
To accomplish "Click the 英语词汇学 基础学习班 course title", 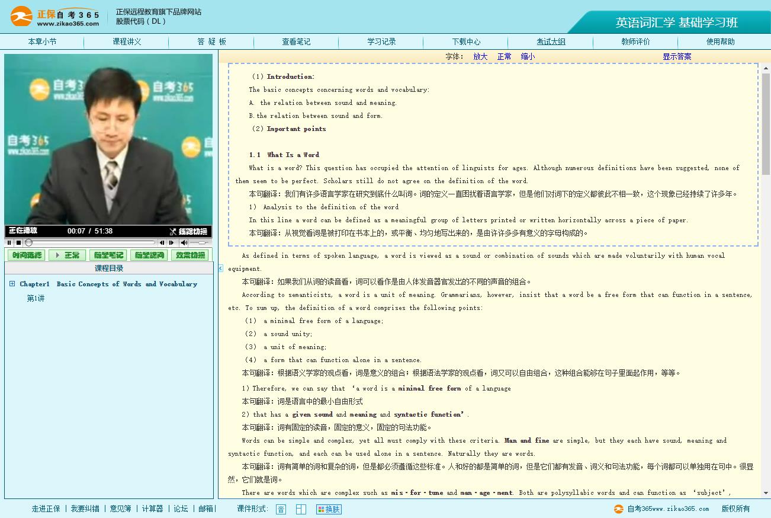I will [677, 23].
